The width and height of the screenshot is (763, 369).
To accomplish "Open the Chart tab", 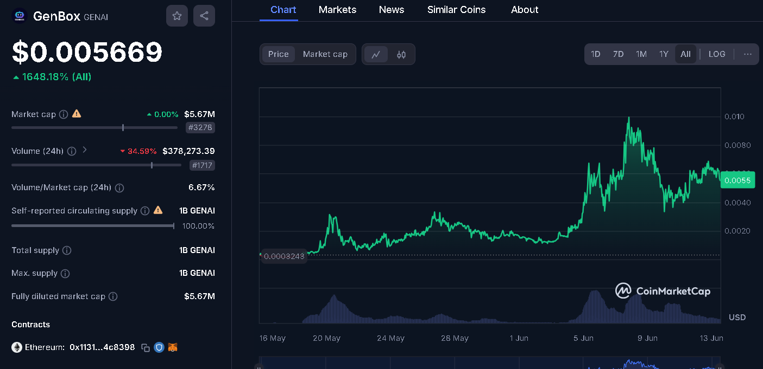I will [x=283, y=10].
